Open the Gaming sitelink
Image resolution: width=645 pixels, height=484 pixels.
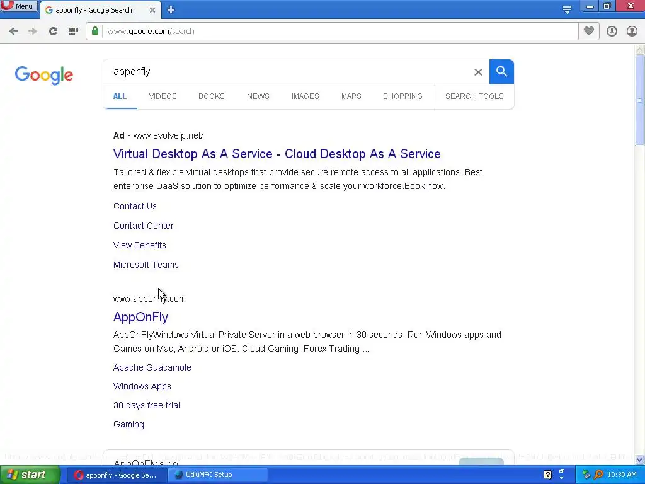click(x=128, y=424)
